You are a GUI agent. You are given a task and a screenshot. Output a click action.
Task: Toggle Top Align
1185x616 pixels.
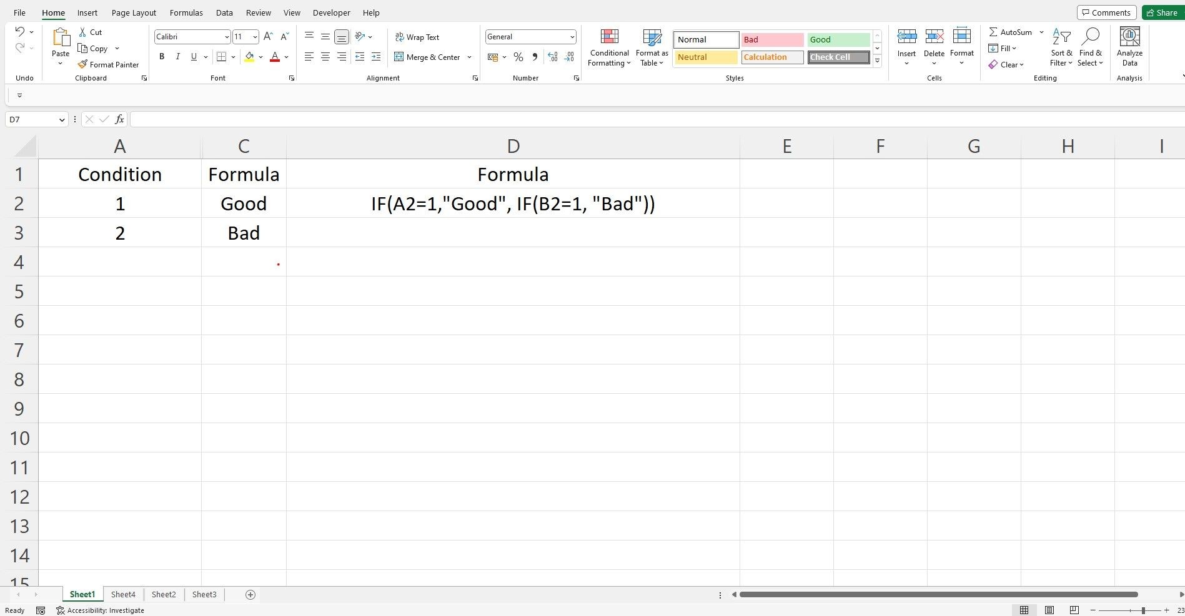click(x=309, y=37)
